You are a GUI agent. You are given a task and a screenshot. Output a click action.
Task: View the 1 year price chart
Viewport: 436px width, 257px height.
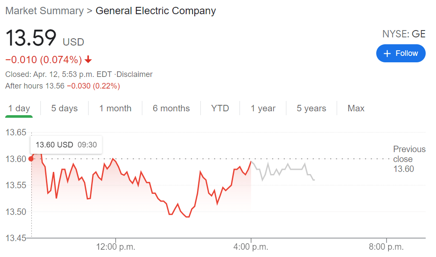tap(263, 108)
